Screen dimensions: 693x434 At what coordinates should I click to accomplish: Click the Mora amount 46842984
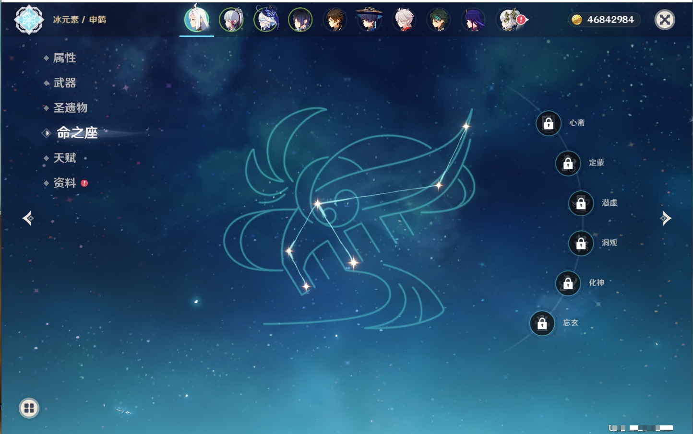[610, 20]
